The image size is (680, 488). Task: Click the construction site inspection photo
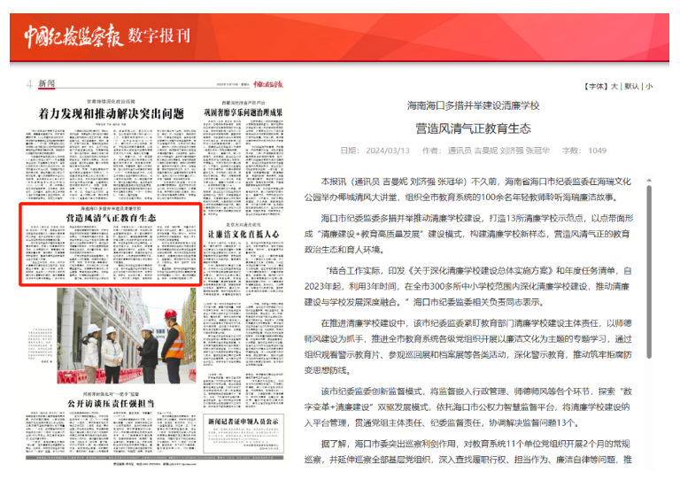(127, 336)
